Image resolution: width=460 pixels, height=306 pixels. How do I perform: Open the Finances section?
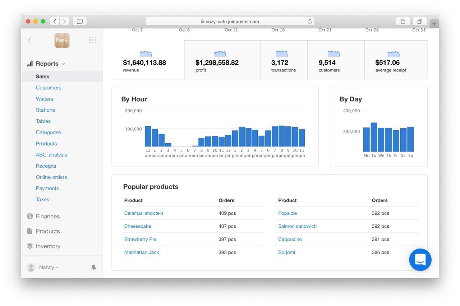(47, 216)
